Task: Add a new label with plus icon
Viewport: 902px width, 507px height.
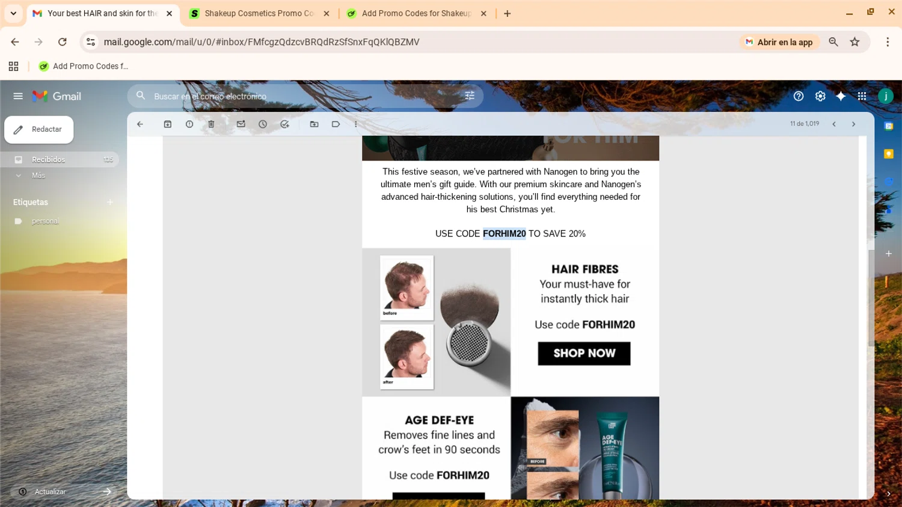Action: coord(109,202)
